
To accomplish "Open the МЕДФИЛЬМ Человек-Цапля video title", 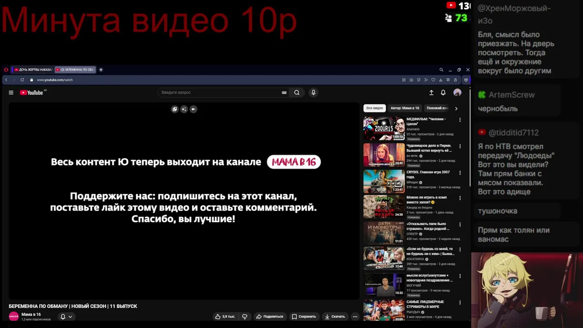I will [x=426, y=121].
